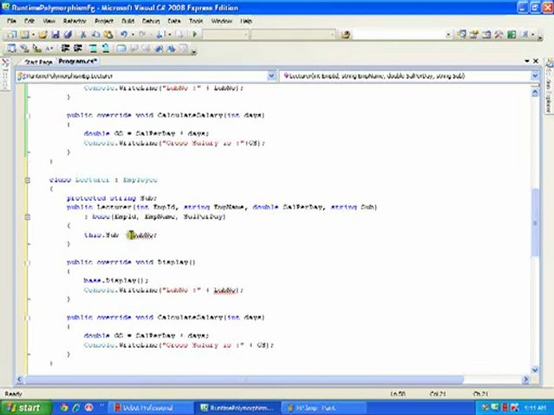Open the Solution Platforms combo box
Viewport: 554px width, 415px height.
(x=293, y=34)
